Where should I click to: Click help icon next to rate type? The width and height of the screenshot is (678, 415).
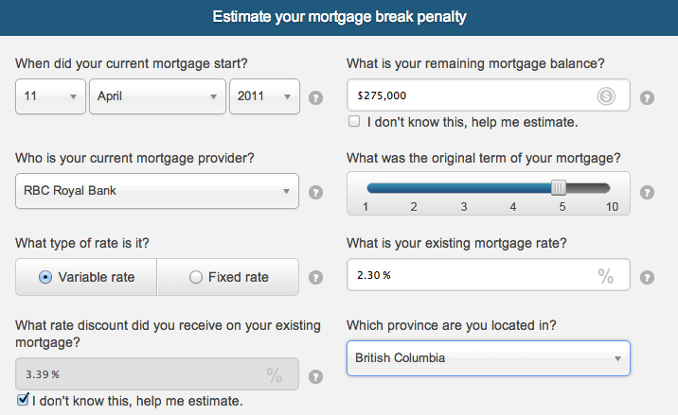pos(315,277)
